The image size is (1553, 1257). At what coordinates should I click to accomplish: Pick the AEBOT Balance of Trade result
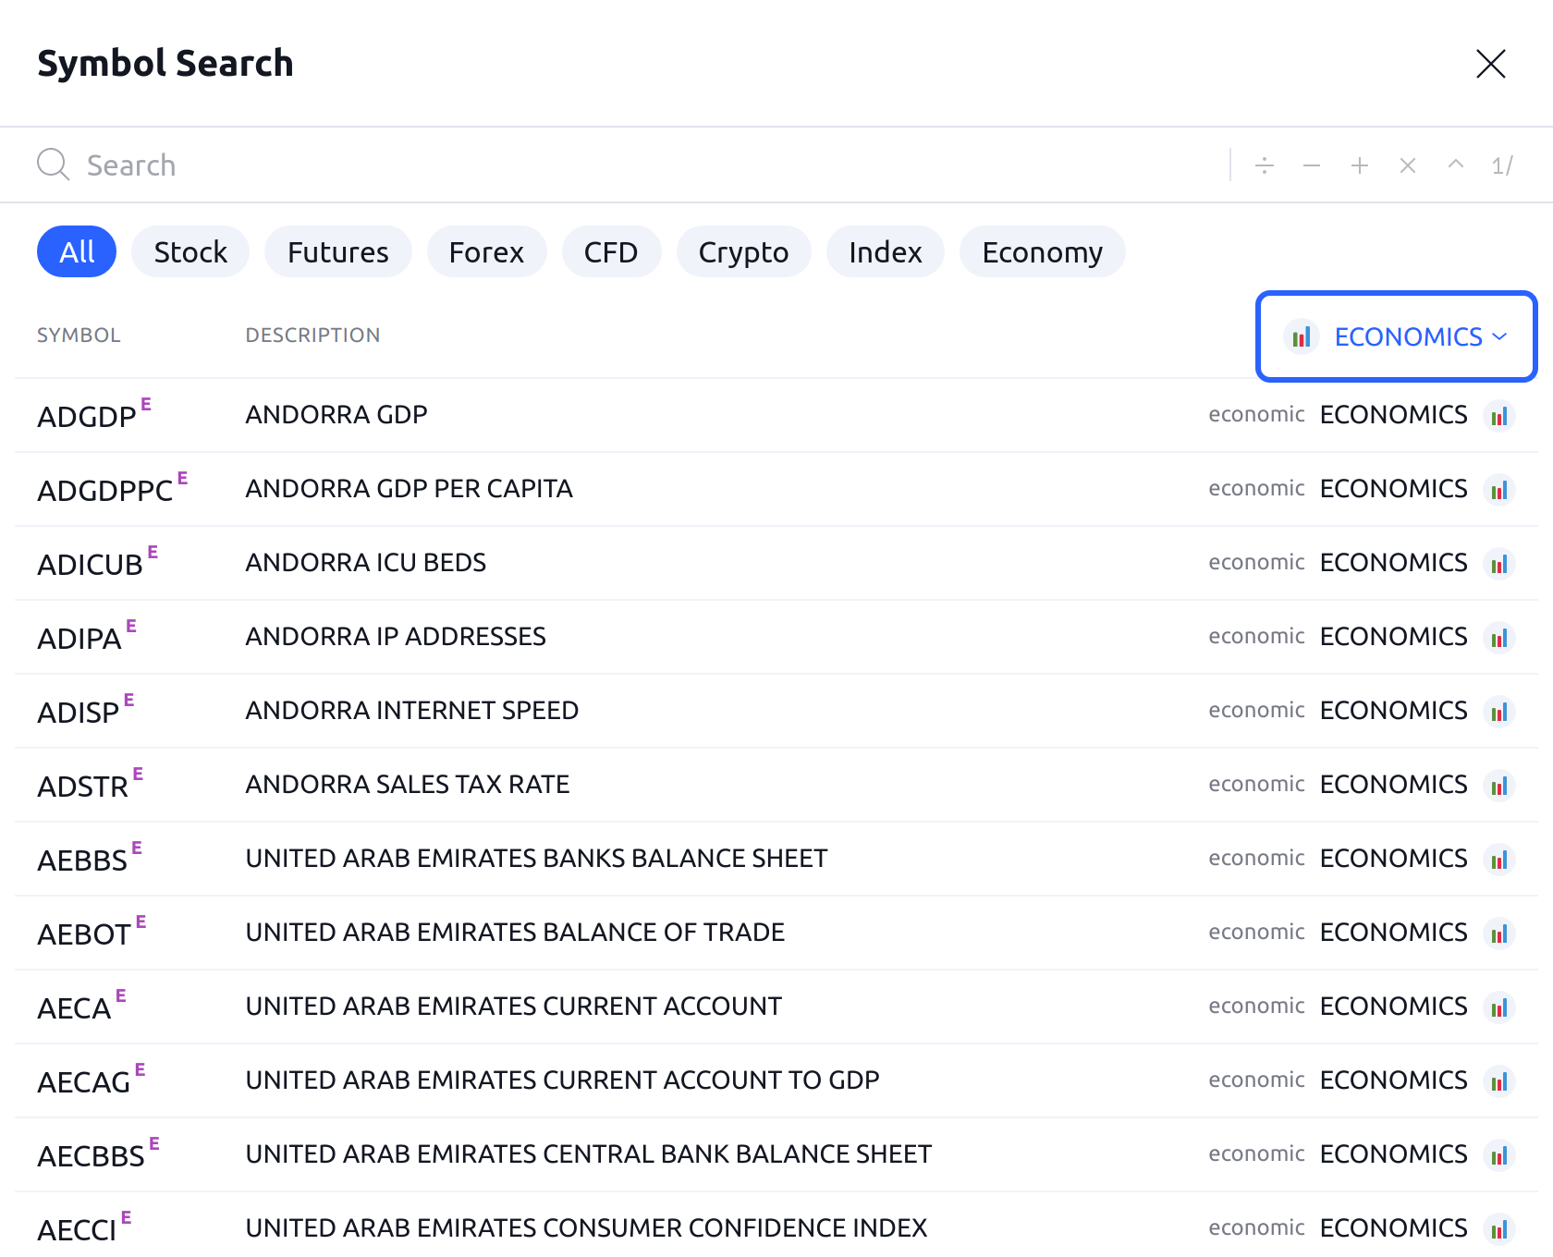514,933
